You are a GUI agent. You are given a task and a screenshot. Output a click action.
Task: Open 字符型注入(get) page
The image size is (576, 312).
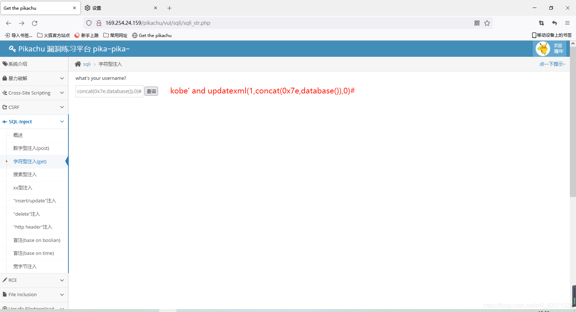[30, 161]
